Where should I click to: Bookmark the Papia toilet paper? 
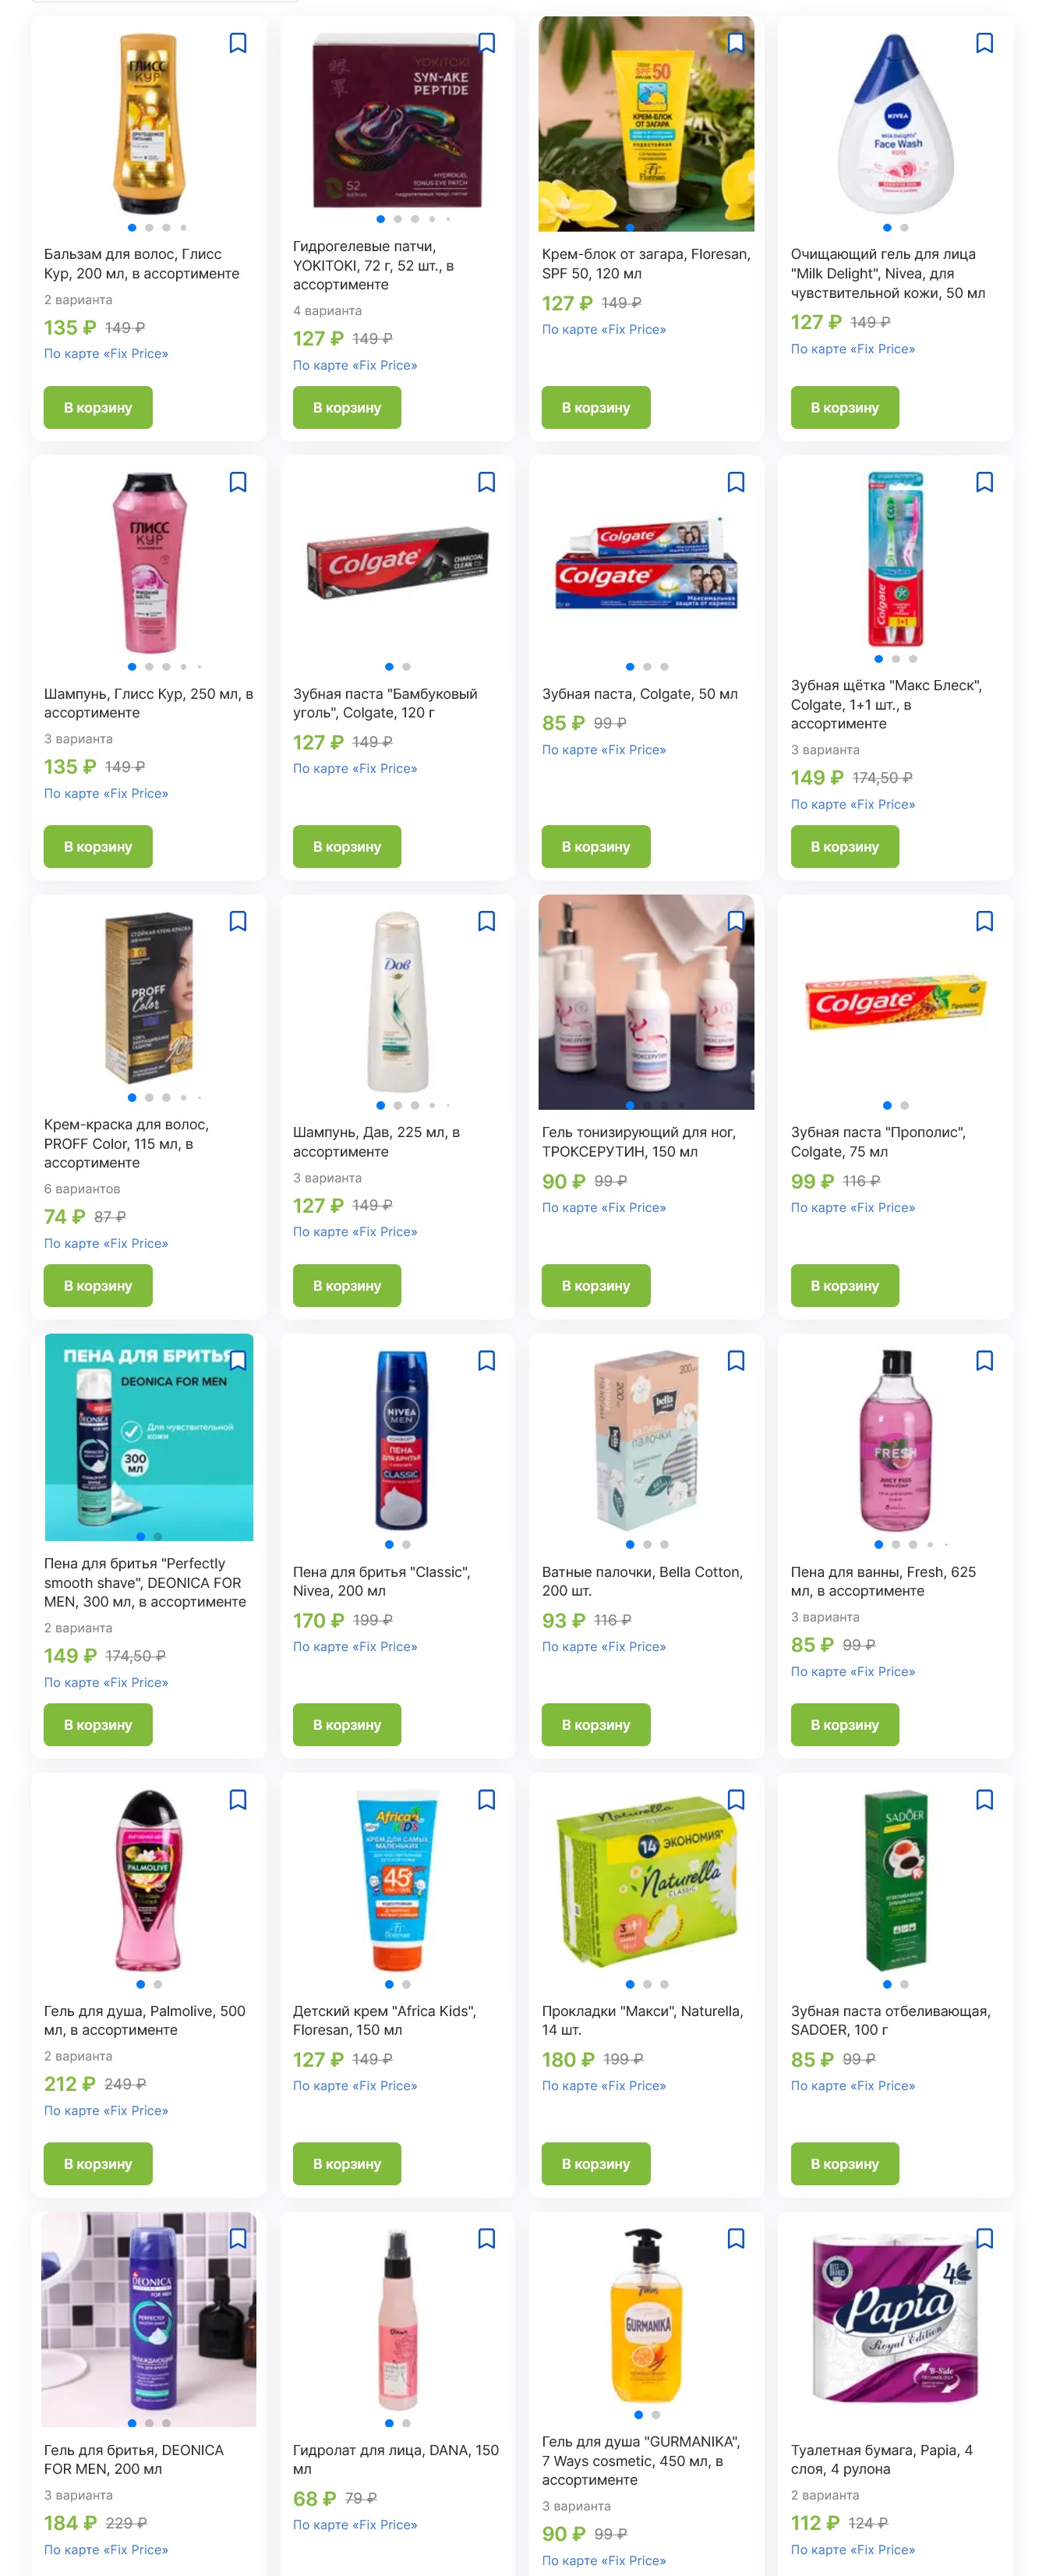click(984, 2238)
